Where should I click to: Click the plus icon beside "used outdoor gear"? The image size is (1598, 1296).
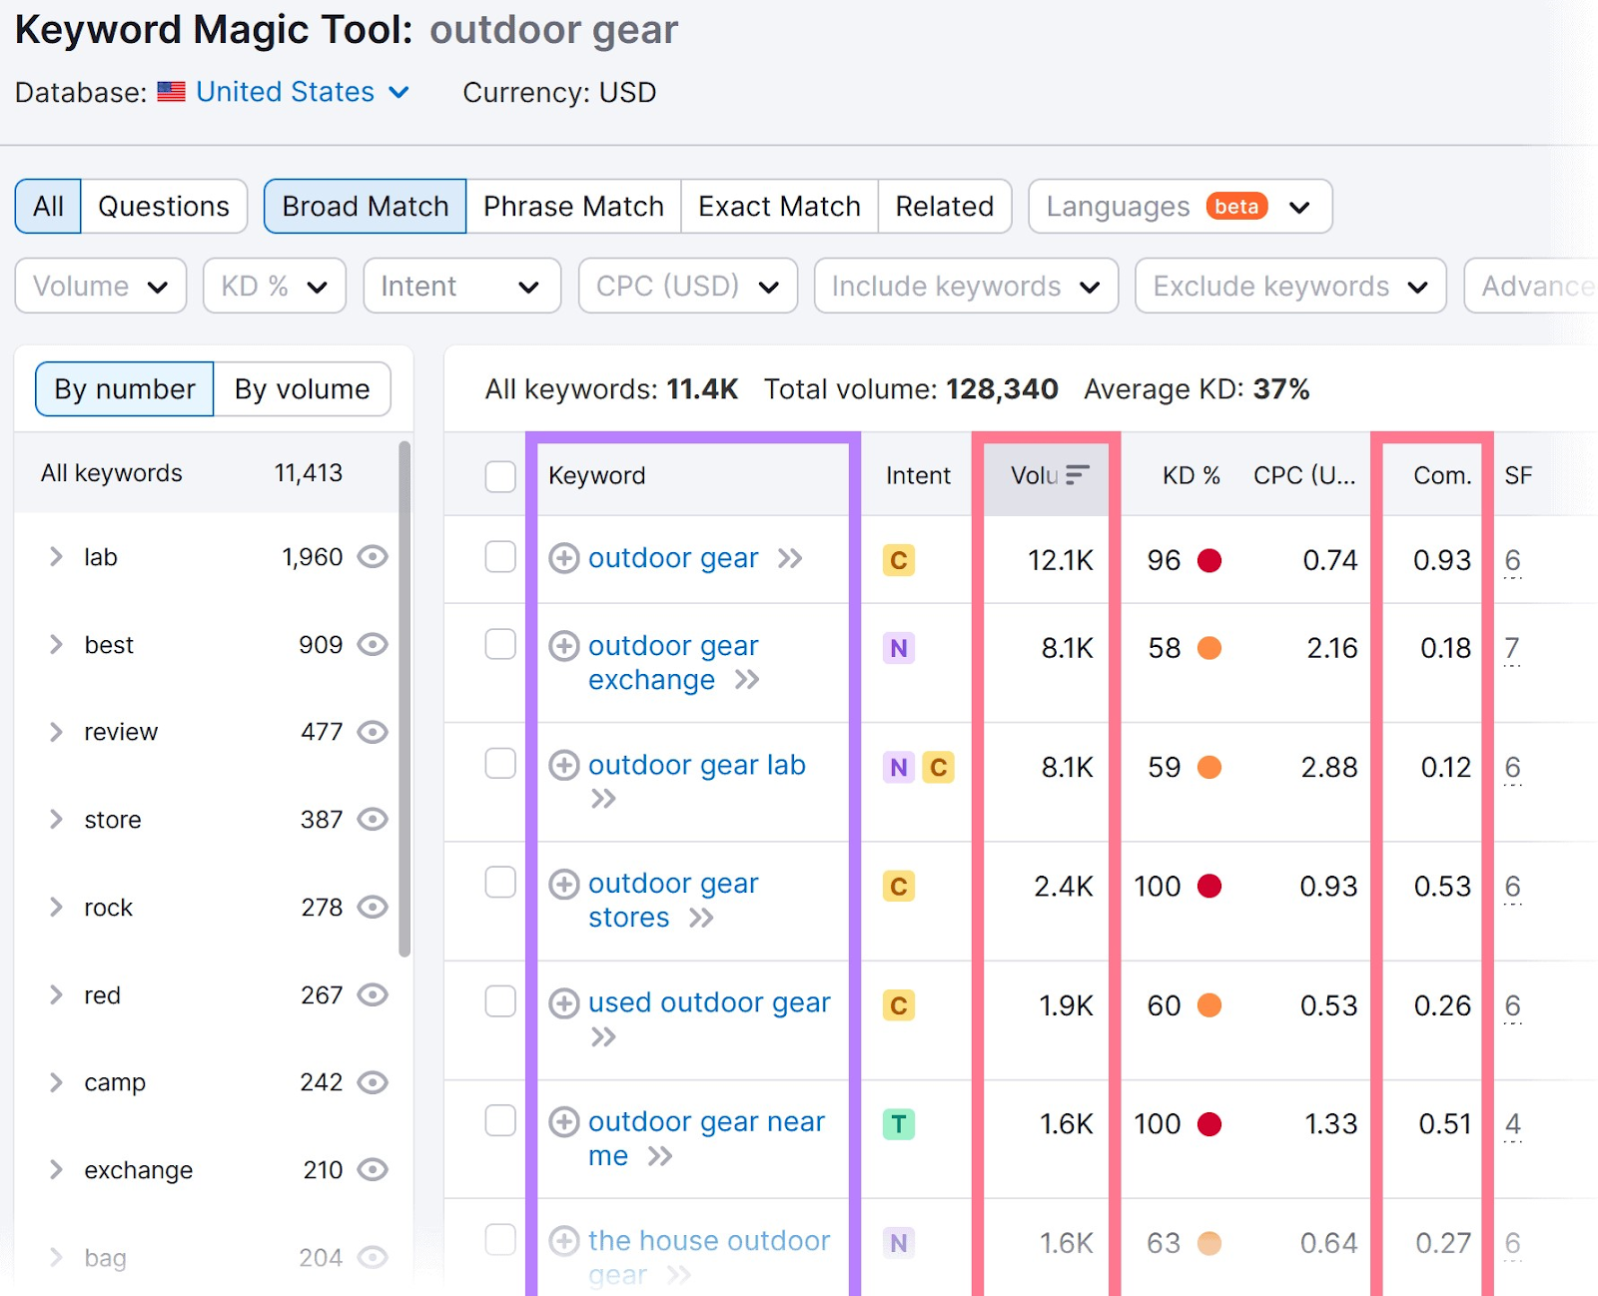click(x=564, y=1003)
